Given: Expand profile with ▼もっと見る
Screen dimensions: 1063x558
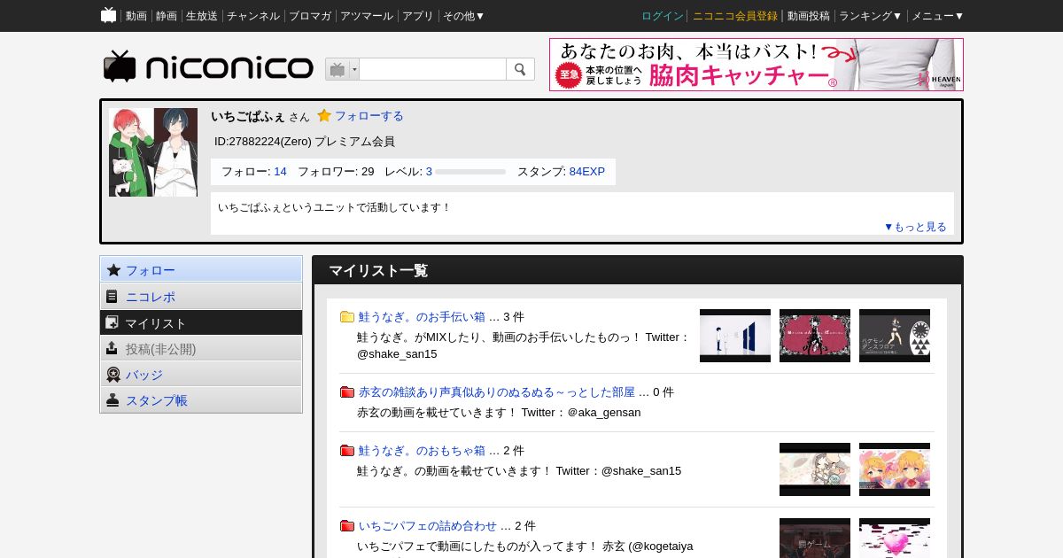Looking at the screenshot, I should [915, 227].
